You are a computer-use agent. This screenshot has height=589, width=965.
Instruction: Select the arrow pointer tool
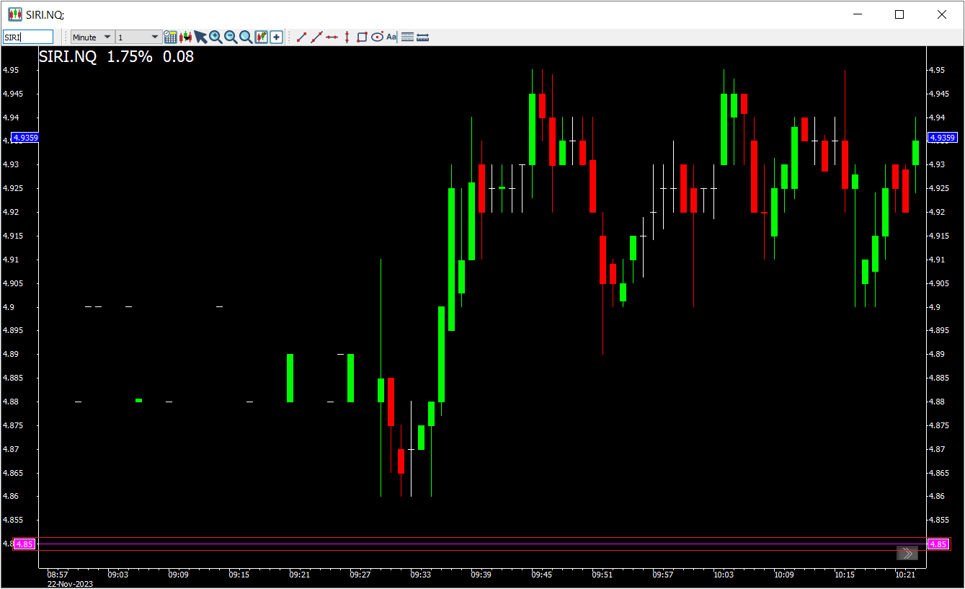pos(200,37)
